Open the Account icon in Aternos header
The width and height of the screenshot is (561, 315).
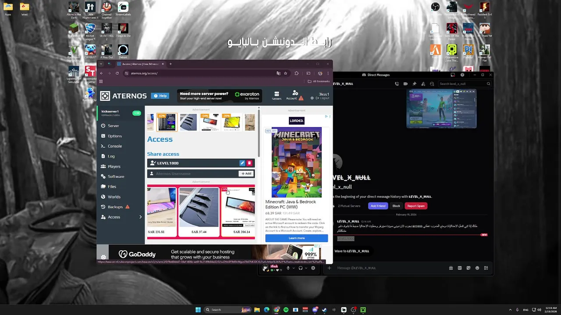pos(295,95)
